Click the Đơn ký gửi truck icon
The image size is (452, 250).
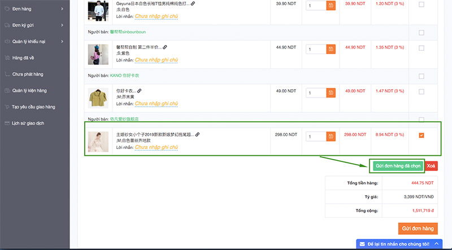click(x=7, y=25)
